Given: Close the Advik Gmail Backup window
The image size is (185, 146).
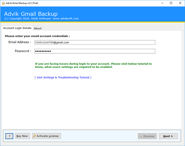Looking at the screenshot, I should click(180, 3).
